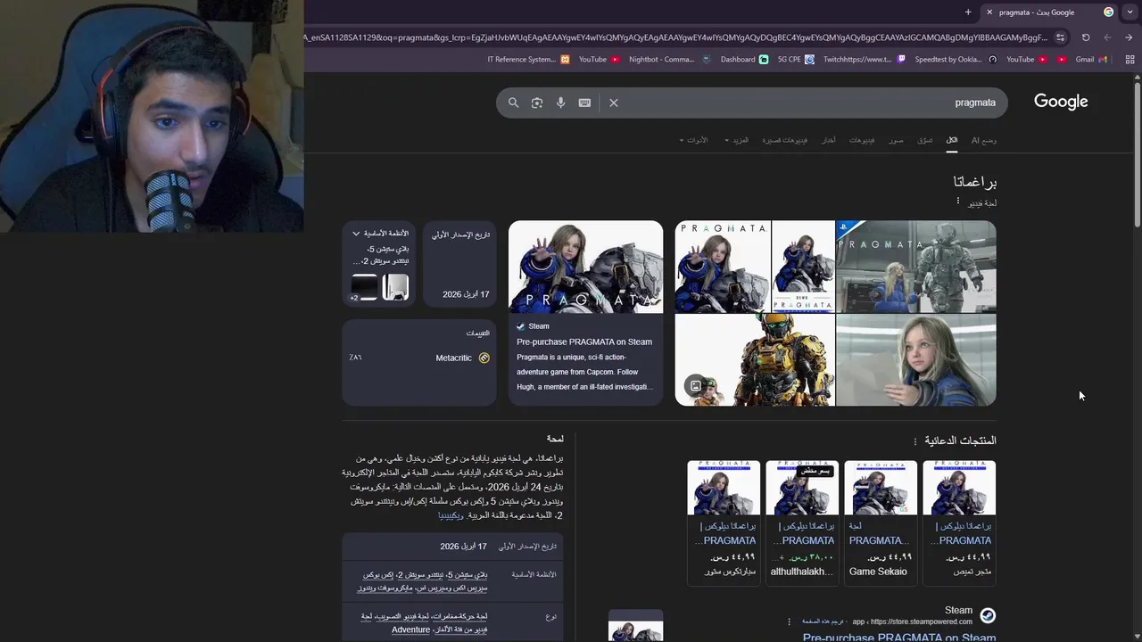1142x642 pixels.
Task: Open the Twitch bookmark
Action: coord(864,60)
